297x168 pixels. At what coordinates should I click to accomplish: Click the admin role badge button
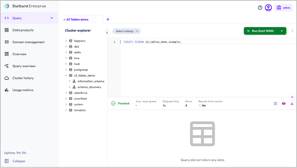[283, 8]
